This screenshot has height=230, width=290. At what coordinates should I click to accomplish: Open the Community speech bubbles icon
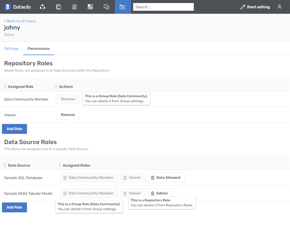coord(106,7)
